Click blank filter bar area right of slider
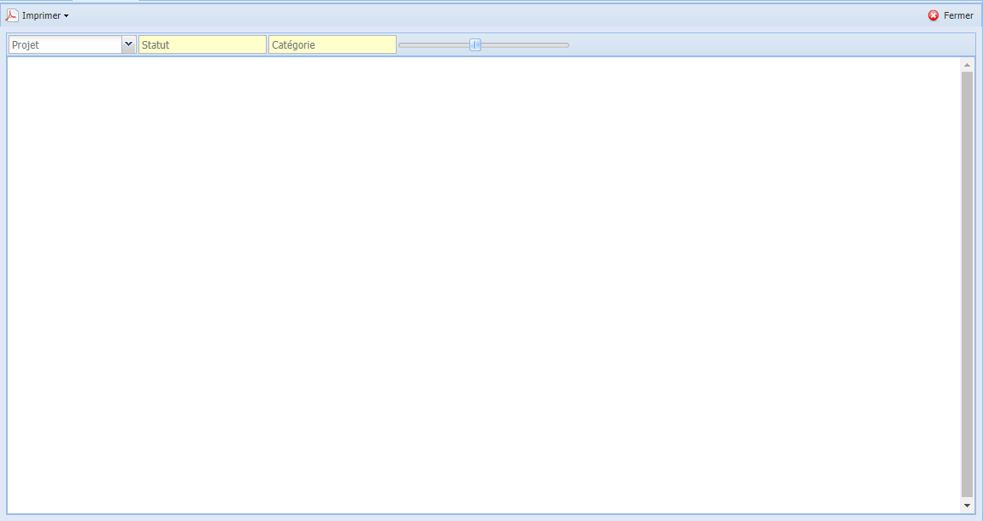This screenshot has width=983, height=521. click(x=769, y=44)
